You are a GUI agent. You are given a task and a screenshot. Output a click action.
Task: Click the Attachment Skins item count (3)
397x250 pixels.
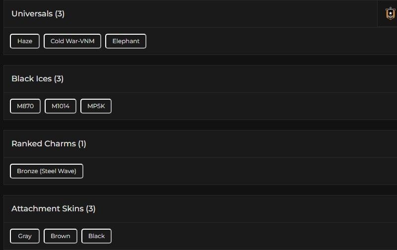90,209
